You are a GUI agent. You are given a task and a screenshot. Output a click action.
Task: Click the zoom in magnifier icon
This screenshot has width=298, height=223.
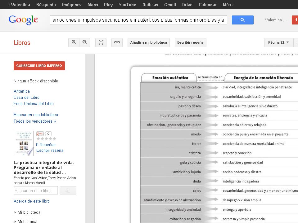pyautogui.click(x=74, y=42)
